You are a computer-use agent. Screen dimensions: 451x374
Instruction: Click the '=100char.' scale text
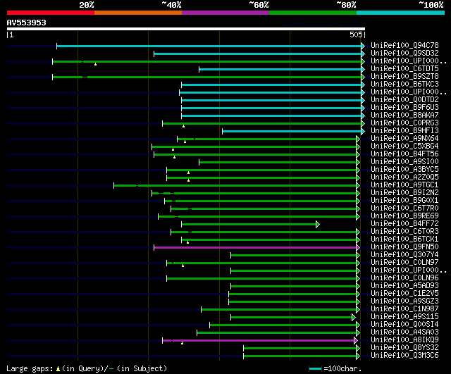tap(342, 368)
